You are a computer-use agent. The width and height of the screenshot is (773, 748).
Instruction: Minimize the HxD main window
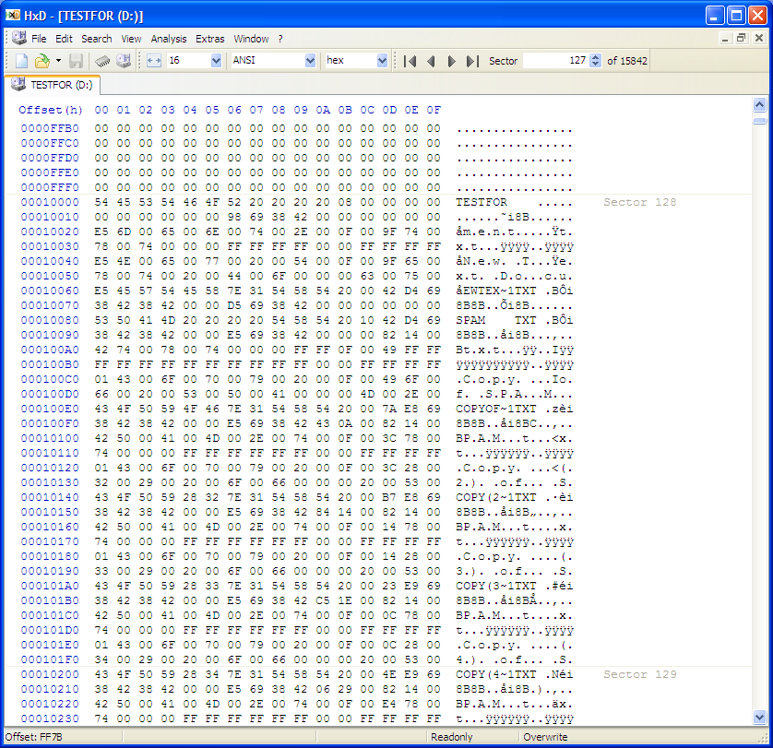click(x=715, y=16)
